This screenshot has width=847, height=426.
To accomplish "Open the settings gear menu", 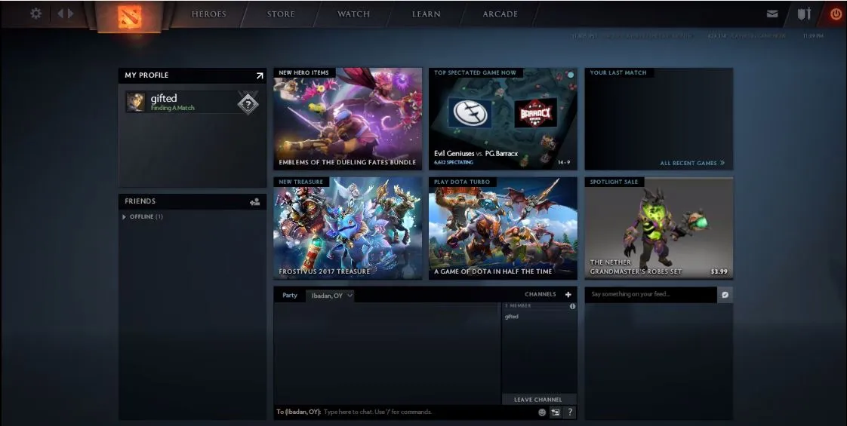I will pos(35,14).
